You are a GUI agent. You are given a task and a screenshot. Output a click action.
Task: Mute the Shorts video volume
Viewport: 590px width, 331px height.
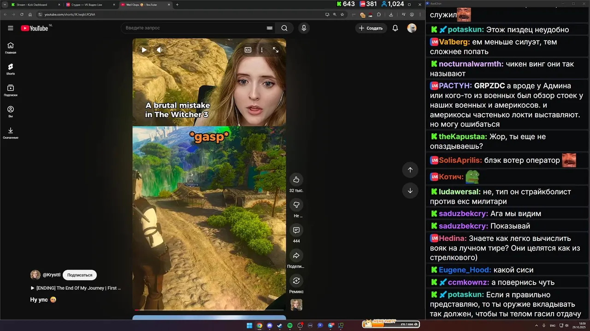pyautogui.click(x=159, y=50)
